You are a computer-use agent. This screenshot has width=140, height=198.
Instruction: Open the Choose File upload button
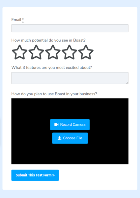tap(70, 138)
